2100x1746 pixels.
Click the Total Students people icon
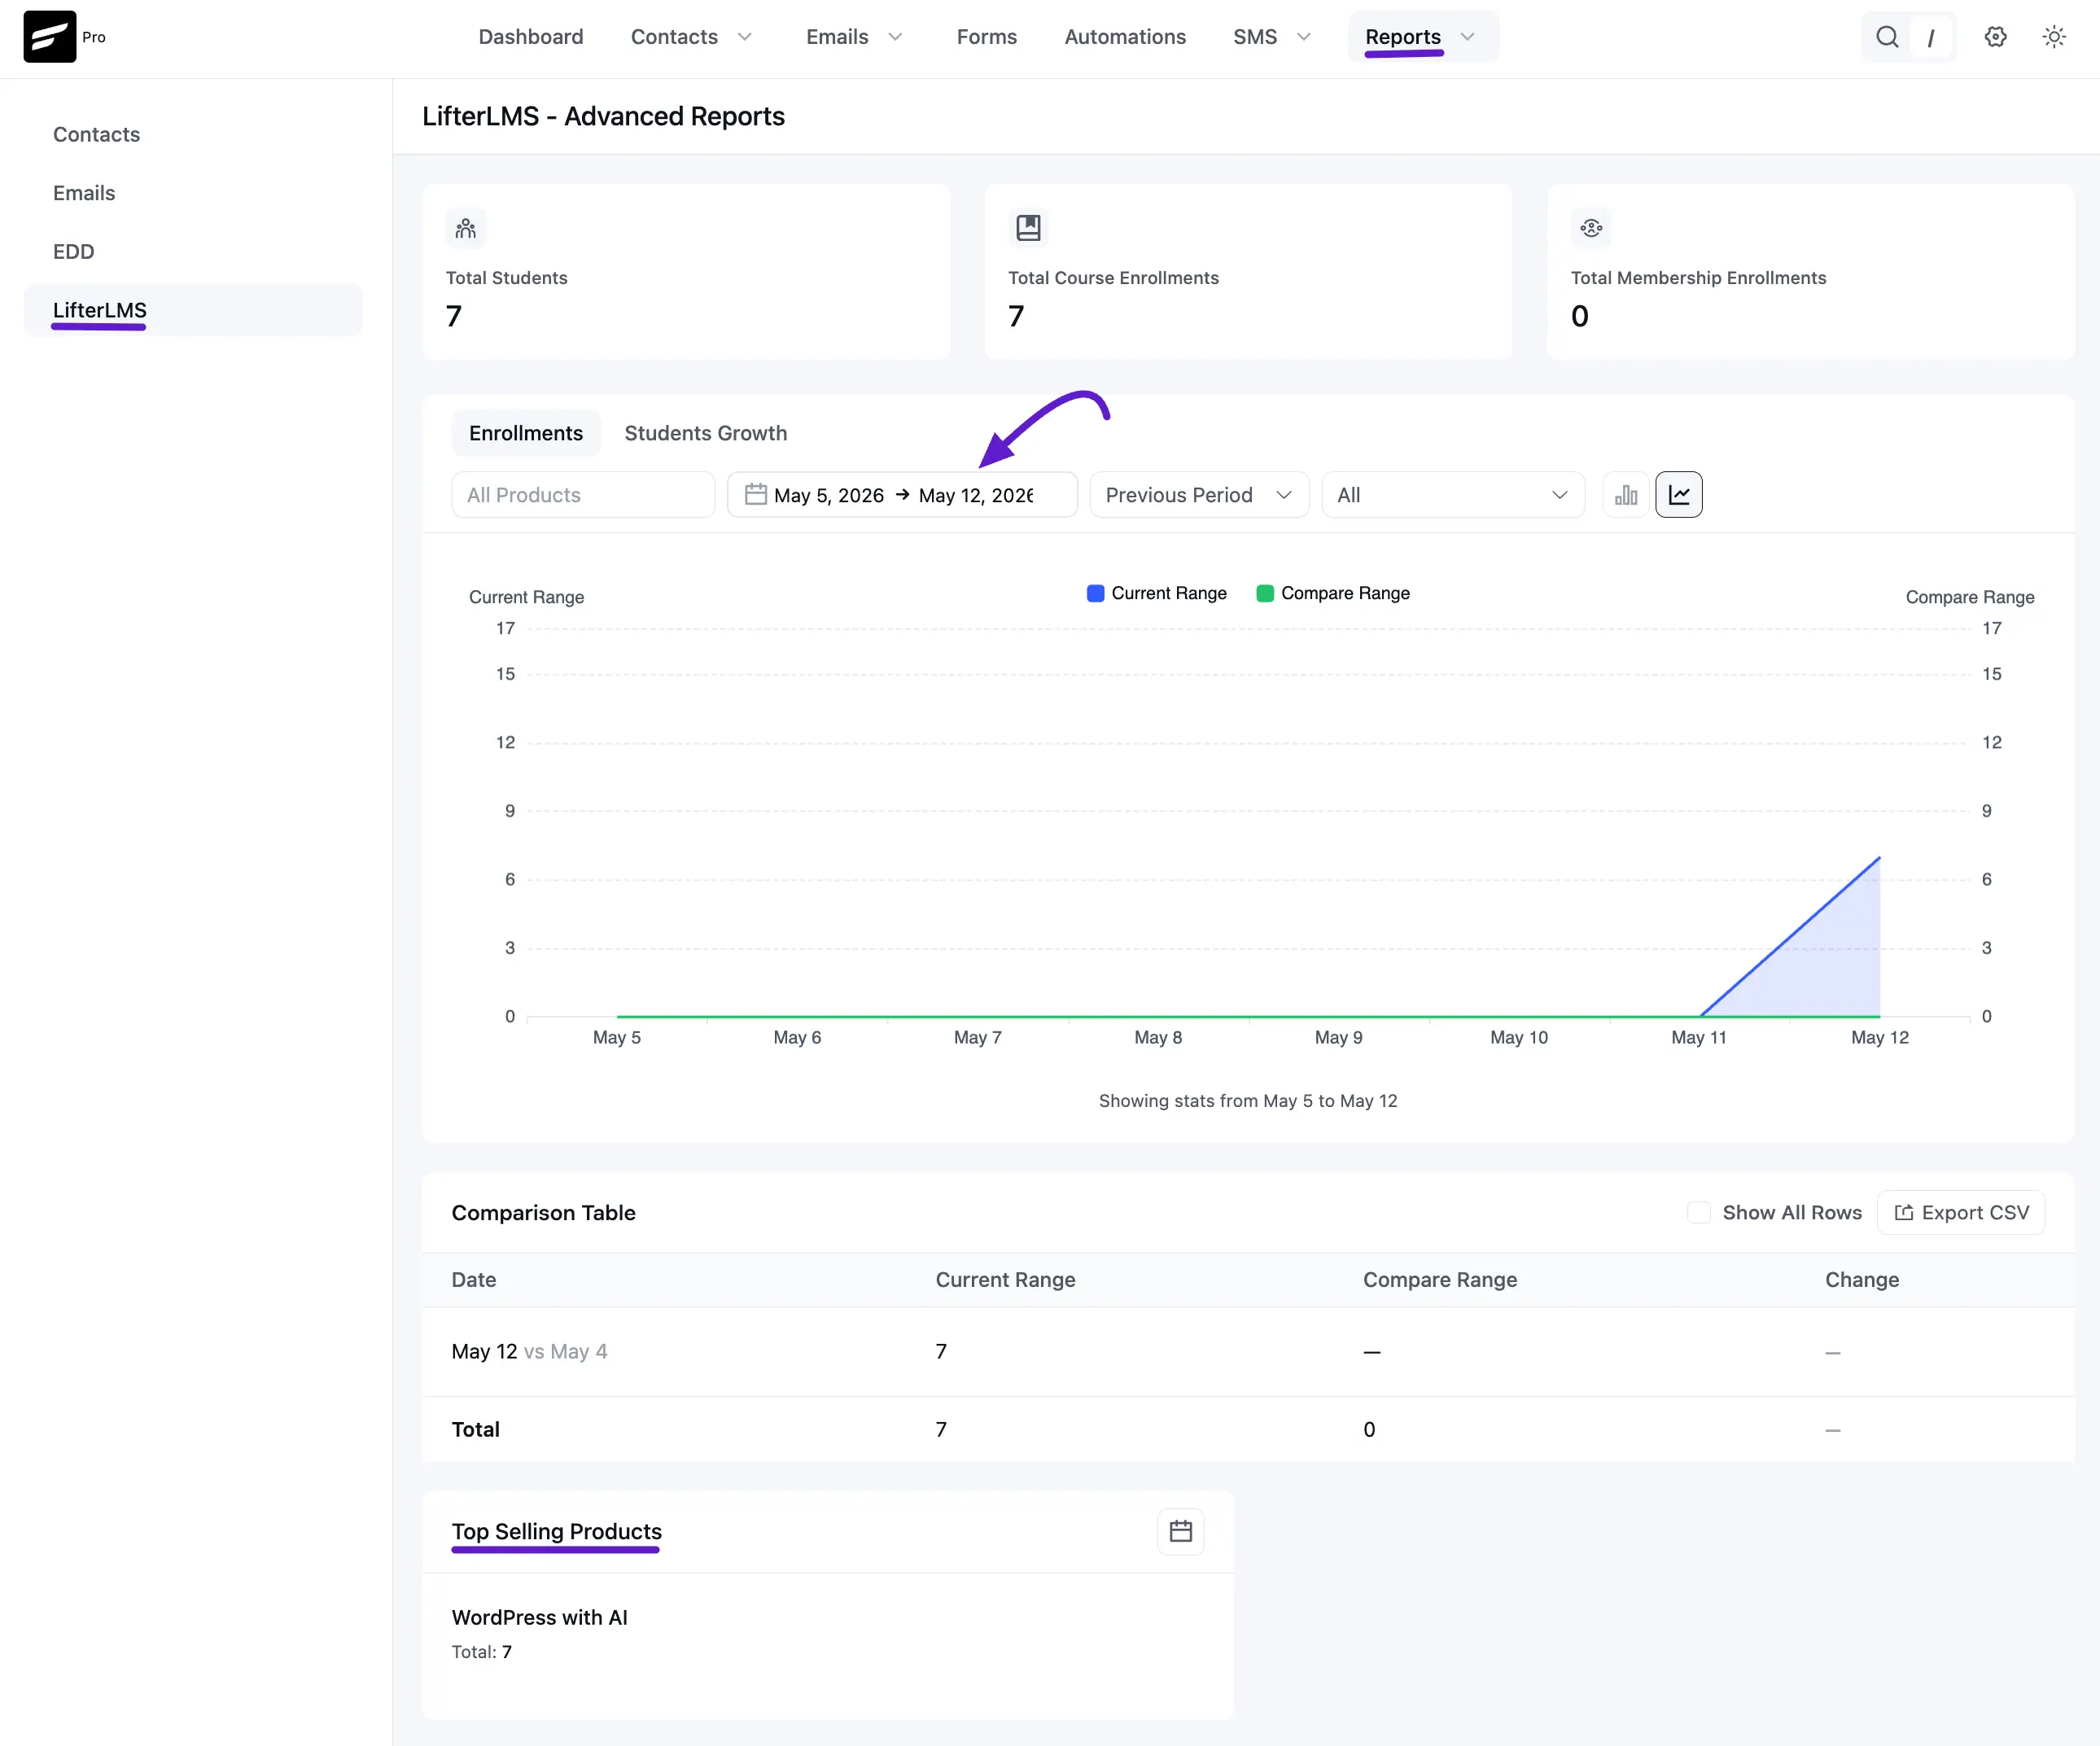(466, 229)
